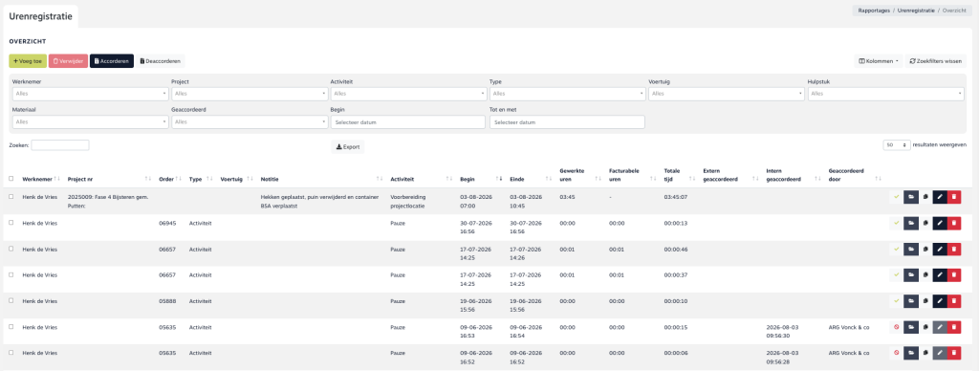
Task: Delete the 09-06-2026 16:52 Pauze entry
Action: (954, 352)
